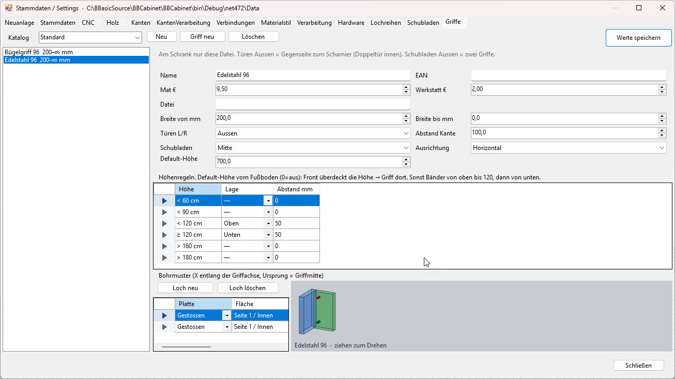The width and height of the screenshot is (675, 379).
Task: Click Seite 1 / Innen in second row
Action: pos(260,327)
